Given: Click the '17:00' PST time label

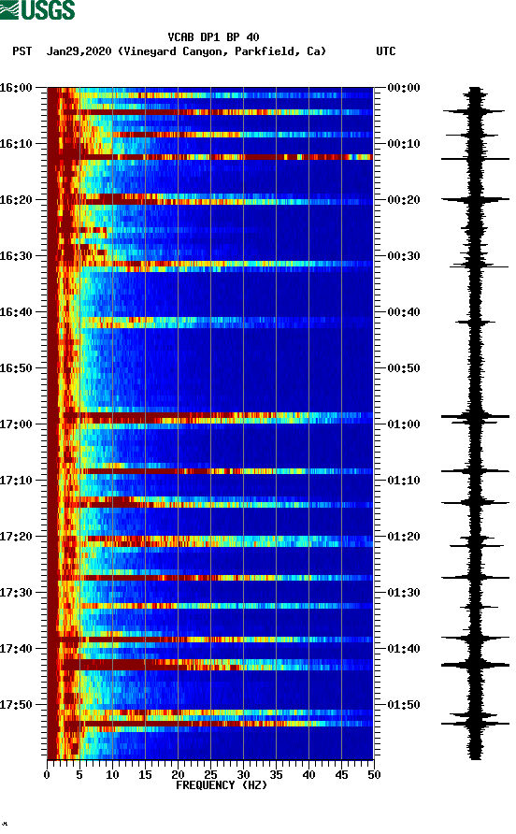Looking at the screenshot, I should [16, 424].
